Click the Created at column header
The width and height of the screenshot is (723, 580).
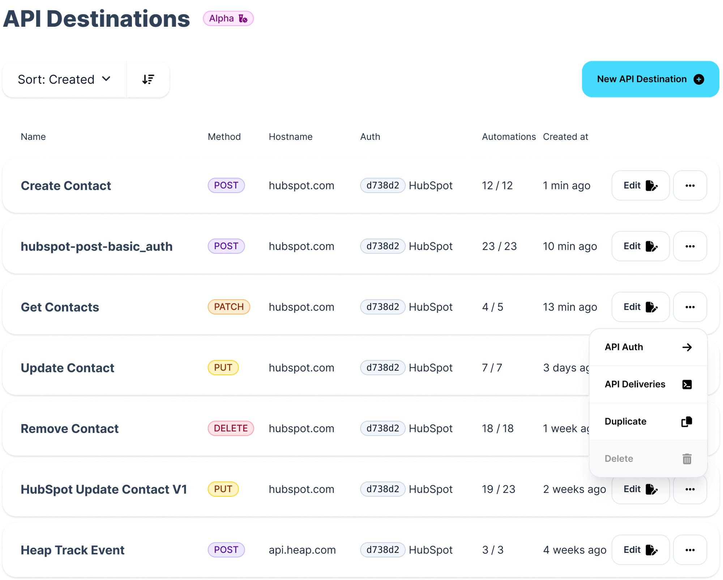click(x=565, y=137)
